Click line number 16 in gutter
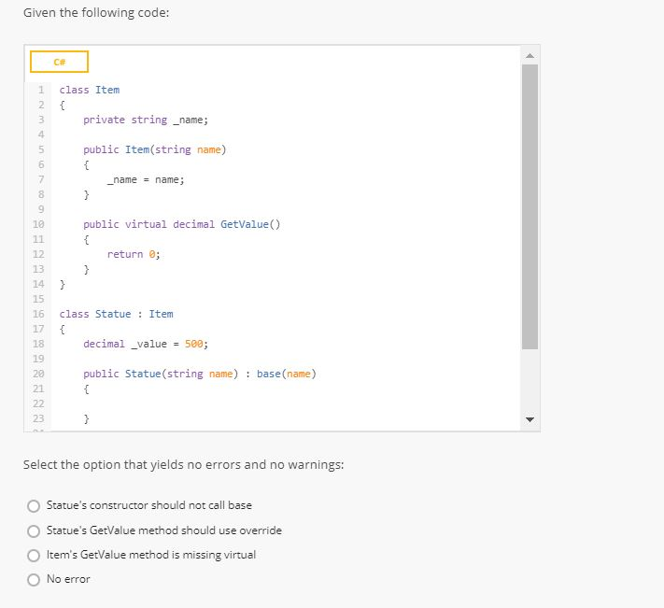The height and width of the screenshot is (608, 664). [x=38, y=314]
